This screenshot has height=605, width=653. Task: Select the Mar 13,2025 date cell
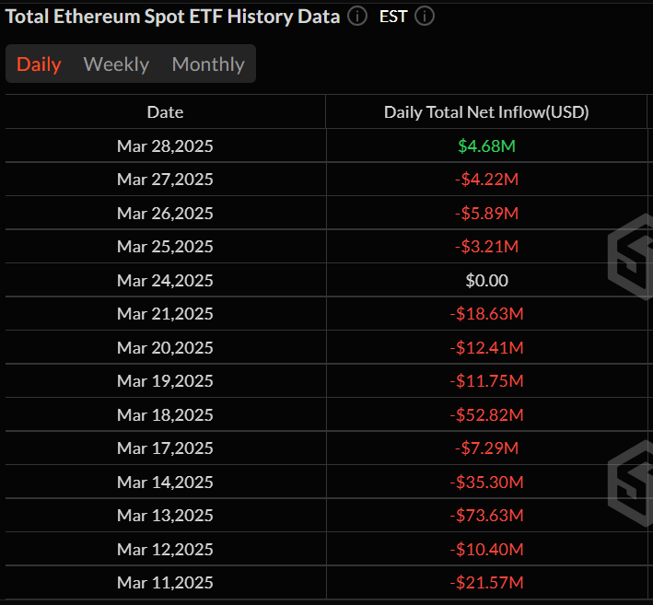165,516
